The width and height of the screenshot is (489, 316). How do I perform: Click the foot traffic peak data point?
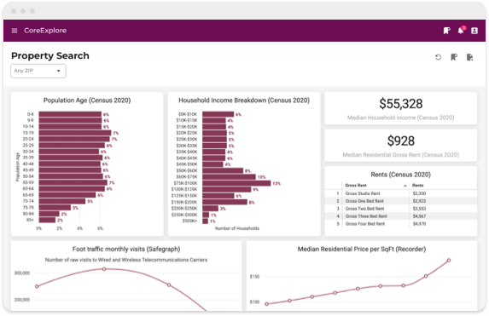coord(104,269)
